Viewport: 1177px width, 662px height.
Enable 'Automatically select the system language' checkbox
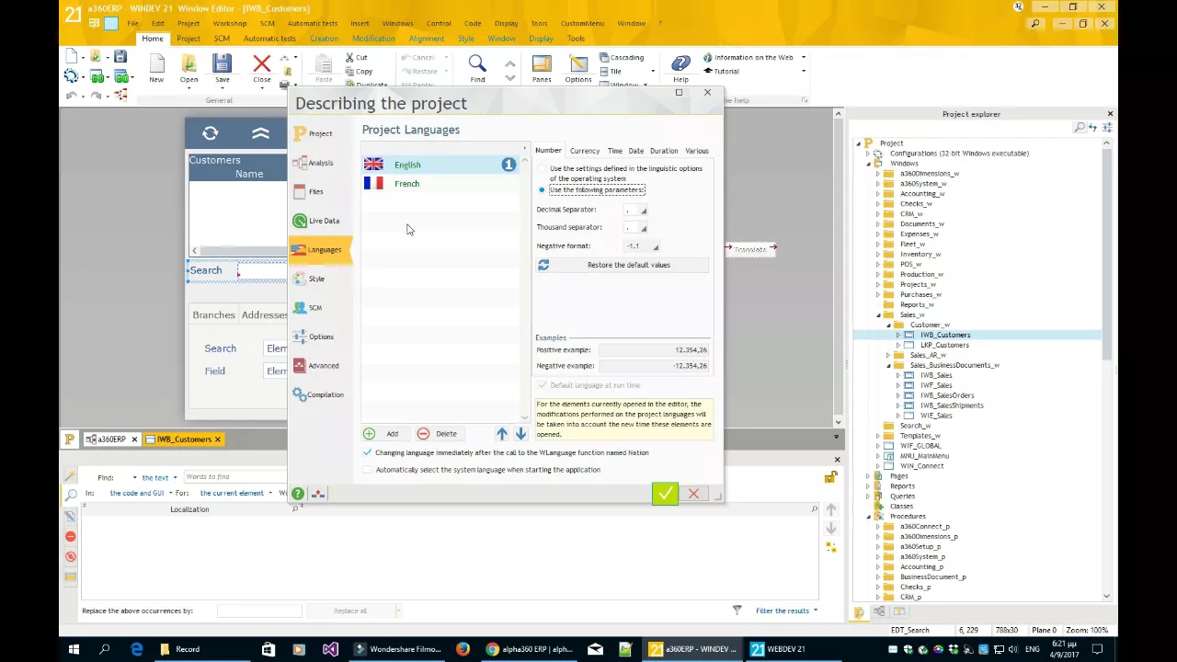368,470
